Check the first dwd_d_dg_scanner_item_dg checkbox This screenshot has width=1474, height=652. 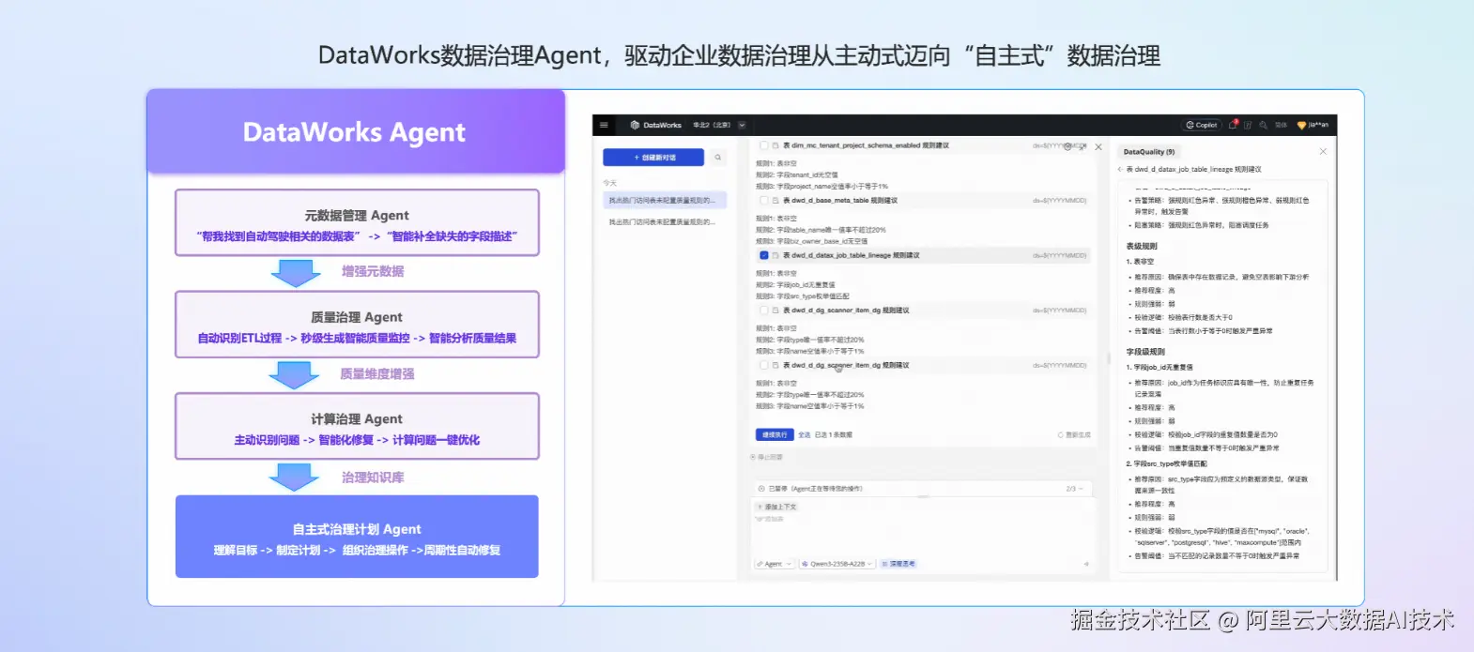(764, 311)
